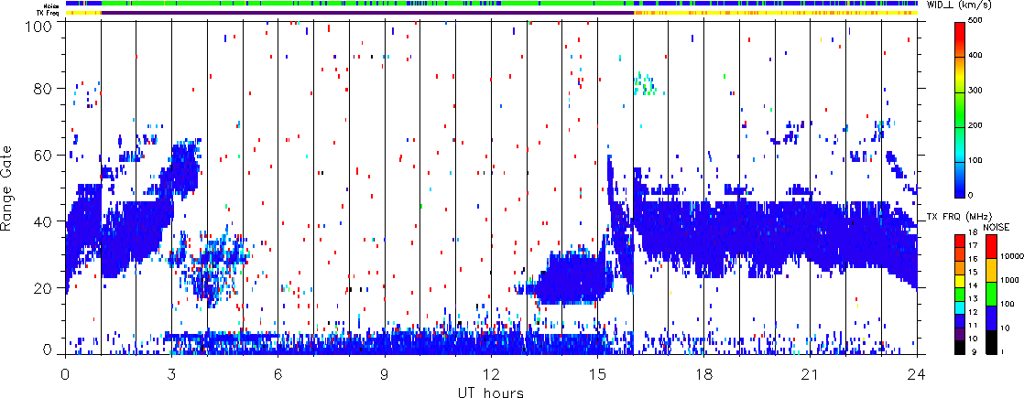The width and height of the screenshot is (1024, 398).
Task: Click the '16' label in the TX FRQ legend
Action: pos(973,259)
